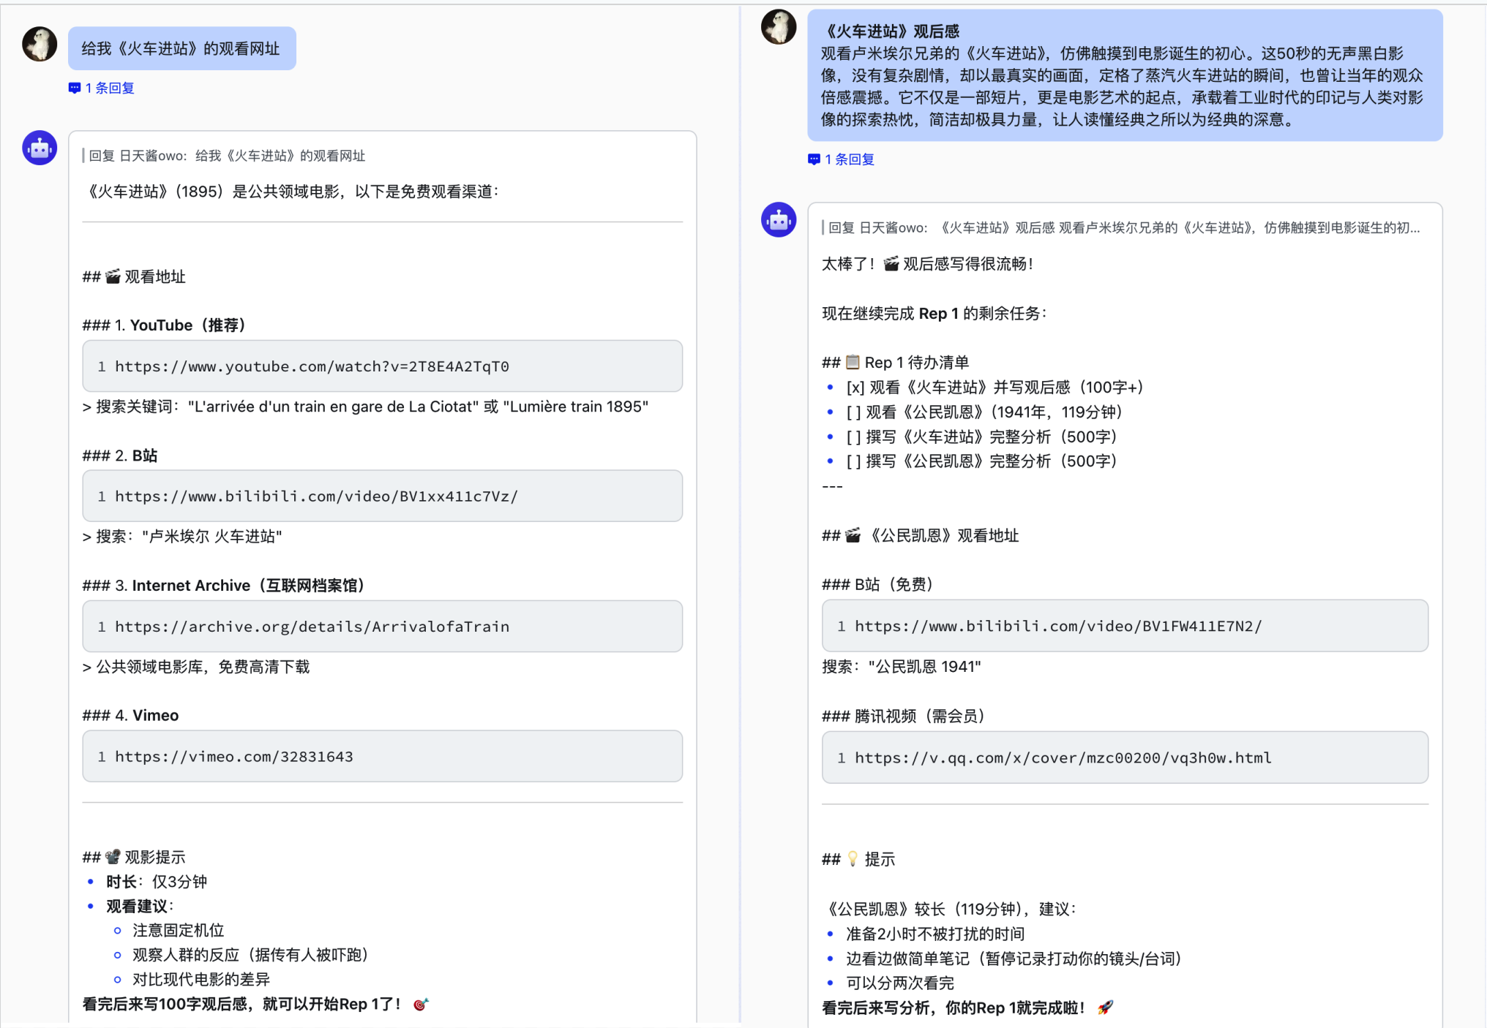1487x1028 pixels.
Task: Open the Internet Archive ArrivalofaTrain link
Action: (312, 627)
